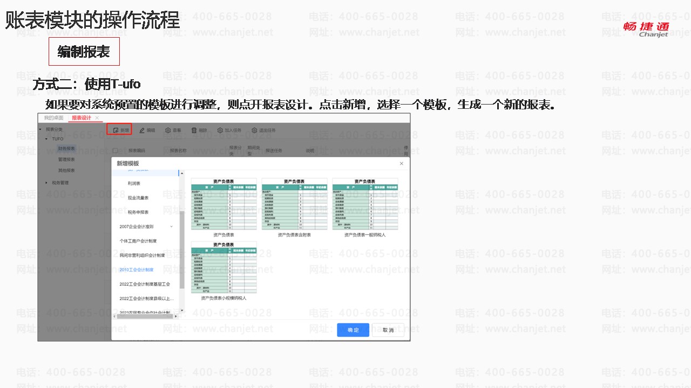Select 2010工会会计制度 in the list

[137, 269]
